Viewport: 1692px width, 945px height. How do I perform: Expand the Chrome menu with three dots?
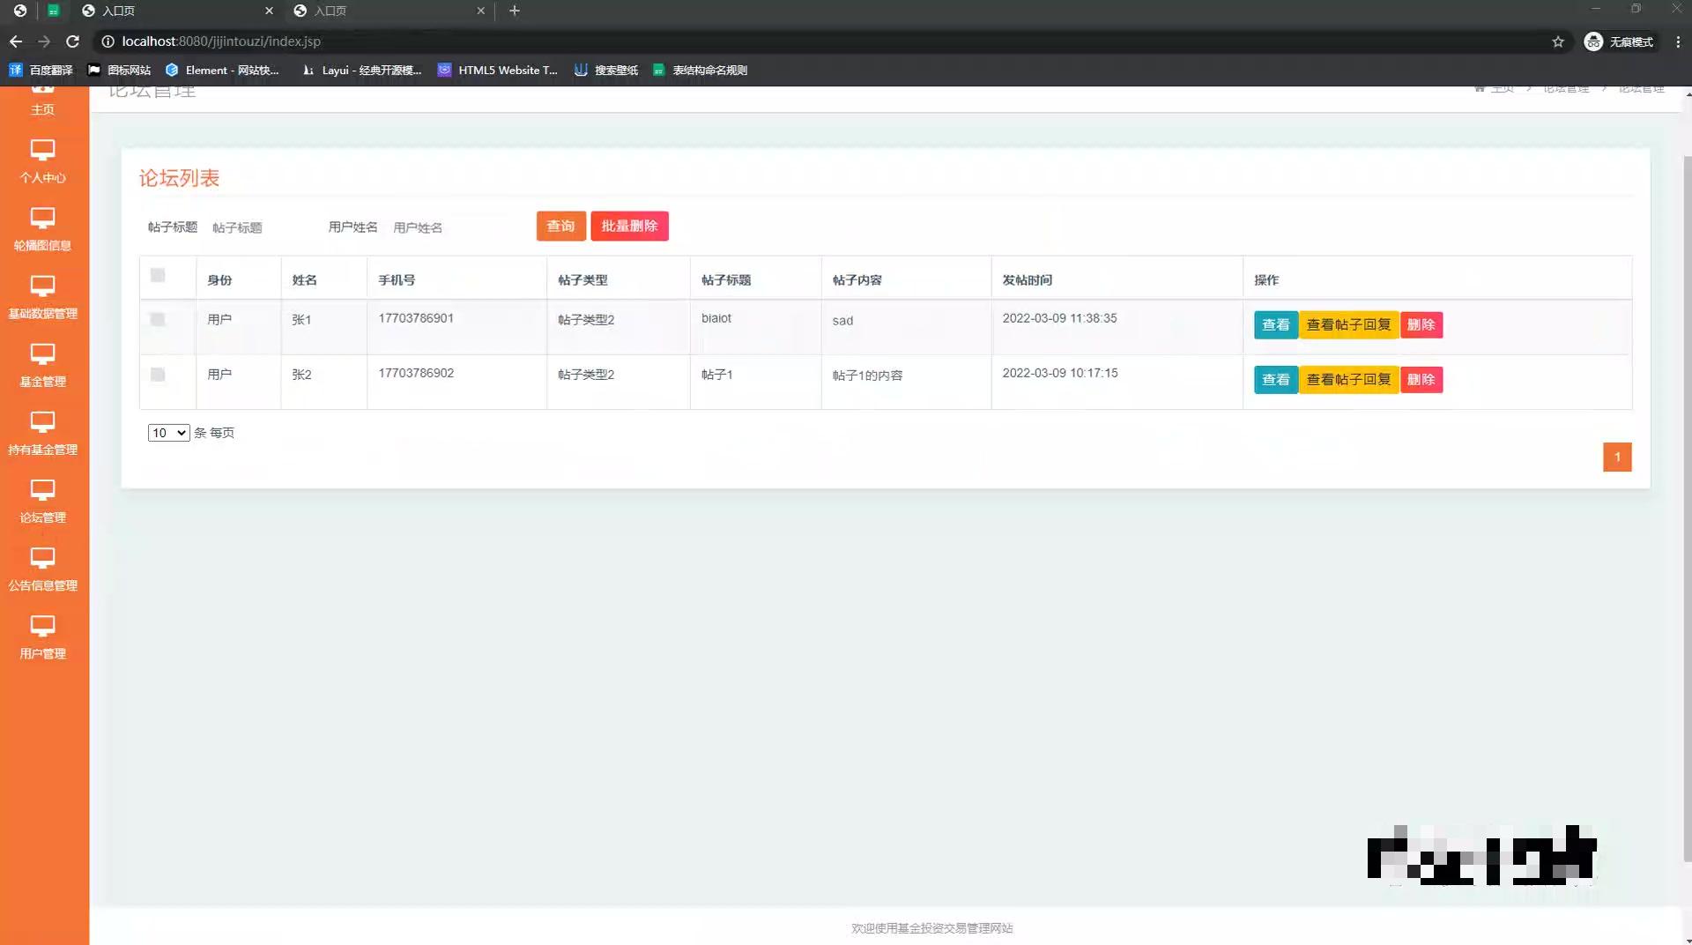coord(1679,41)
